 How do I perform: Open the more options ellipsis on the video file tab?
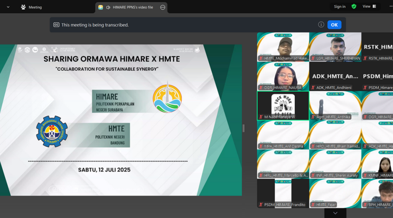click(163, 7)
